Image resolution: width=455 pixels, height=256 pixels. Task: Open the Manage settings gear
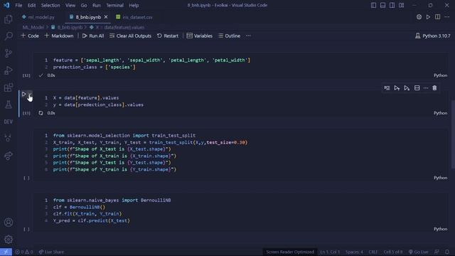pos(9,240)
